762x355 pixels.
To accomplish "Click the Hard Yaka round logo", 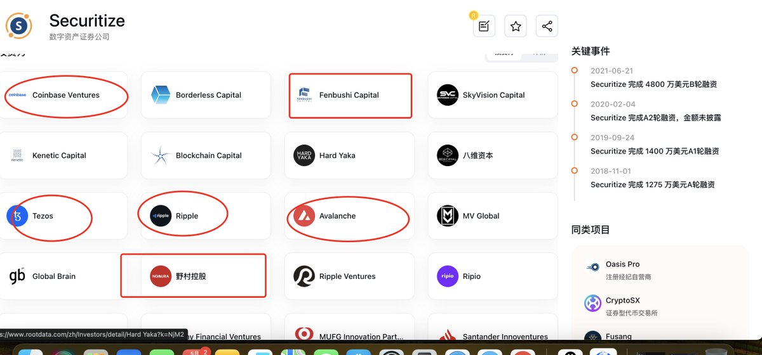I will pyautogui.click(x=304, y=155).
